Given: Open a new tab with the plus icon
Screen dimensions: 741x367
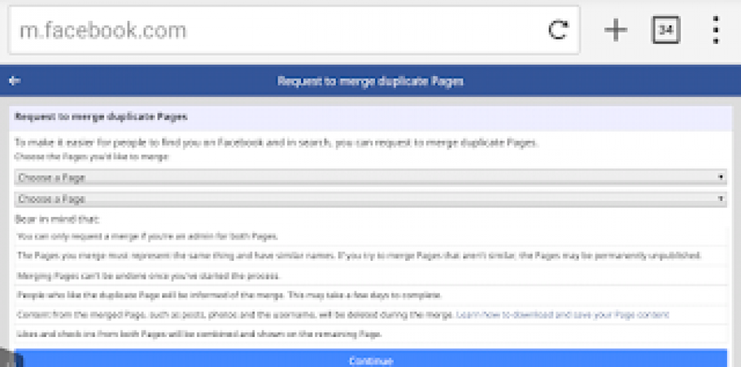Looking at the screenshot, I should point(615,30).
